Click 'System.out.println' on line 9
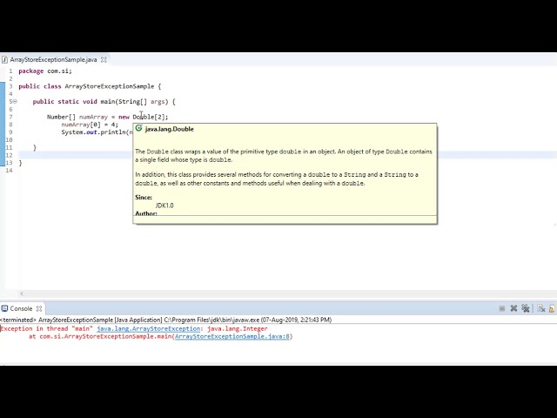The width and height of the screenshot is (557, 418). pyautogui.click(x=93, y=132)
